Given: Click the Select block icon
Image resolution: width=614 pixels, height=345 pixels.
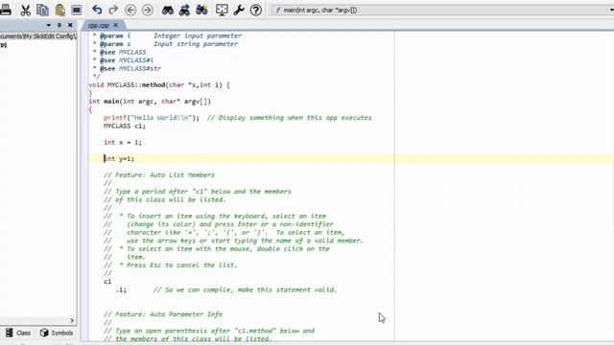Looking at the screenshot, I should coord(77,11).
